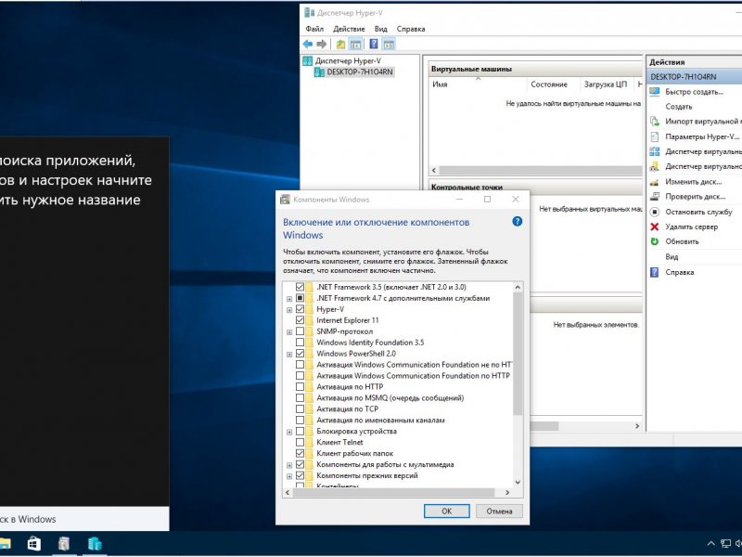This screenshot has width=742, height=557.
Task: Click Создать in Действия pane
Action: 679,107
